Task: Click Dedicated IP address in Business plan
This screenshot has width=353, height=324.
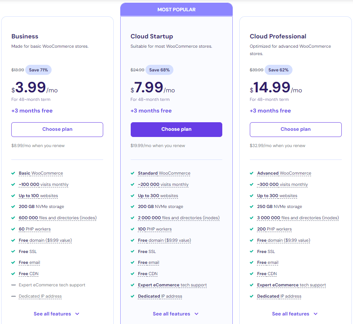Action: (40, 296)
